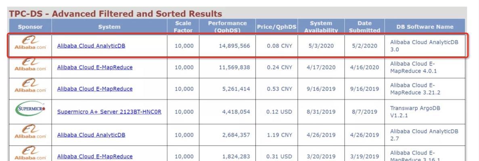Sort by the DB Software Name column header
The image size is (479, 161).
(425, 27)
